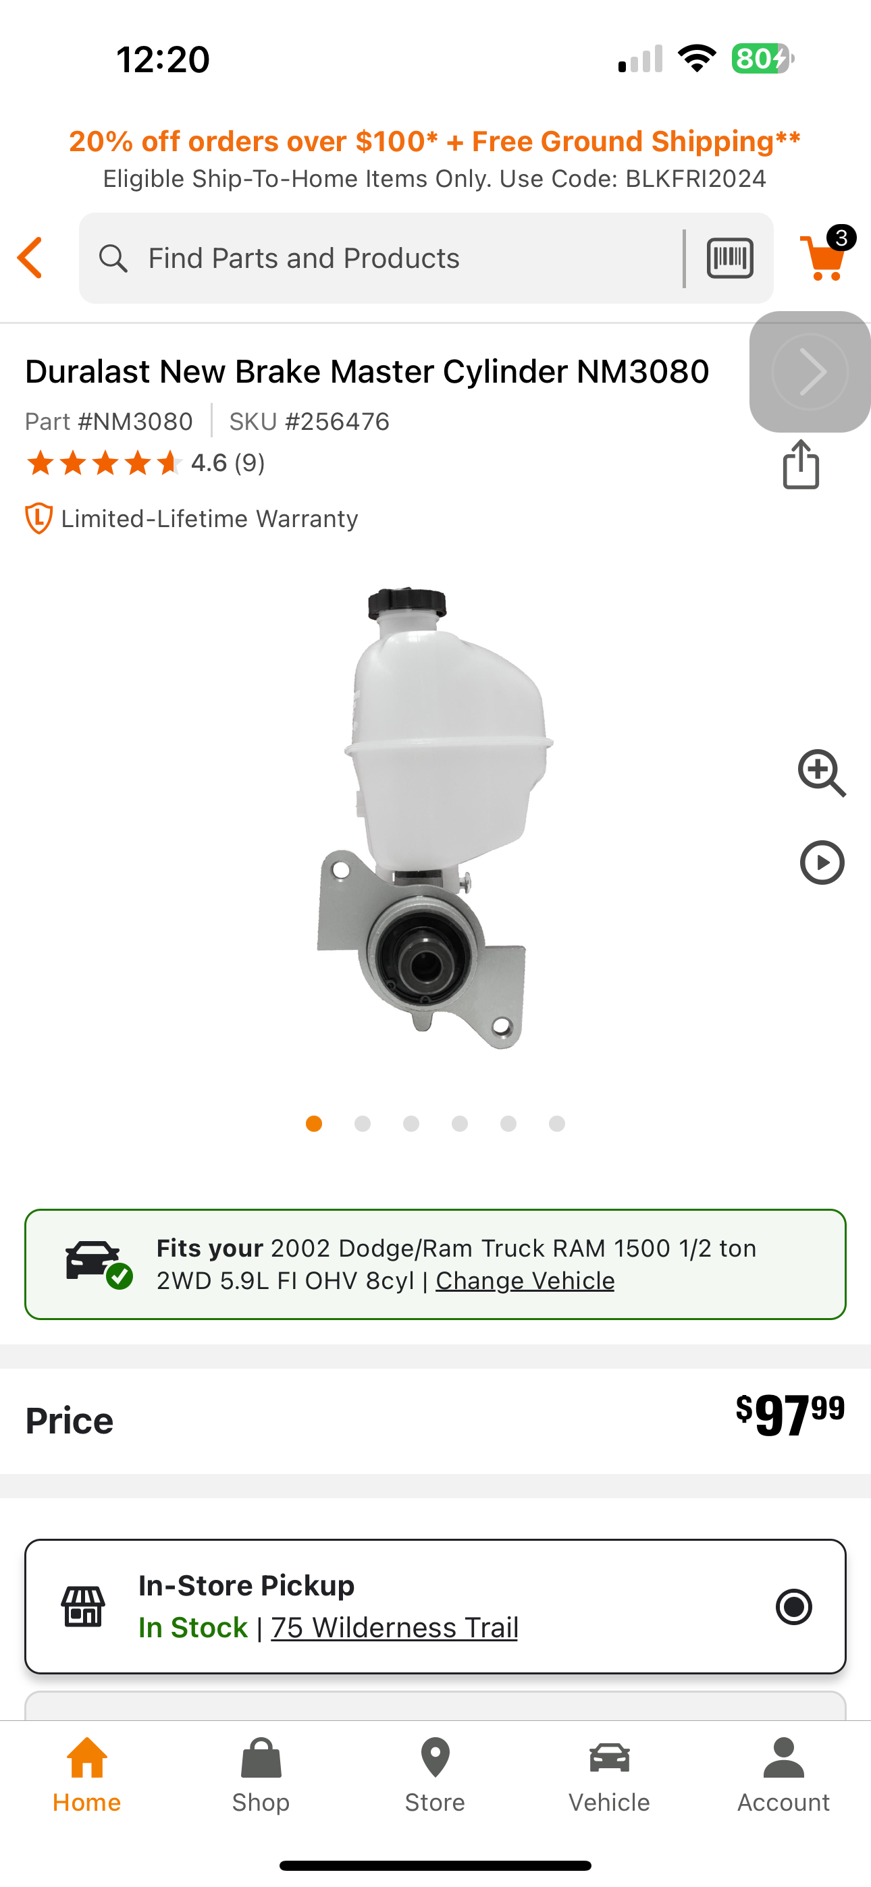
Task: Jump to second image carousel dot
Action: pos(362,1124)
